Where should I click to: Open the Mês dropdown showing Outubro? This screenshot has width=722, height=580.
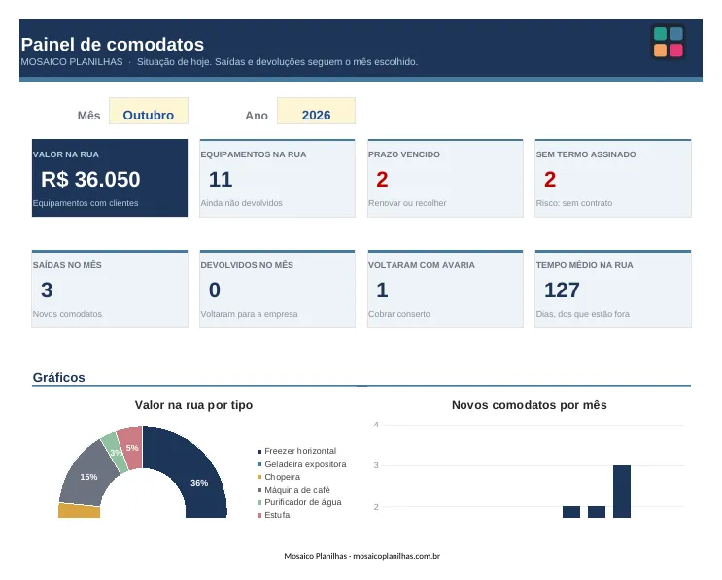pyautogui.click(x=149, y=111)
